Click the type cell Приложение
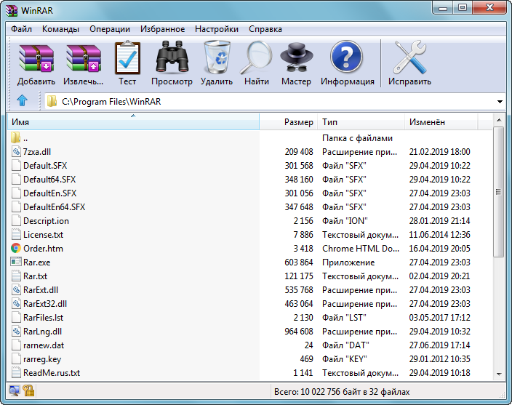 pos(348,262)
